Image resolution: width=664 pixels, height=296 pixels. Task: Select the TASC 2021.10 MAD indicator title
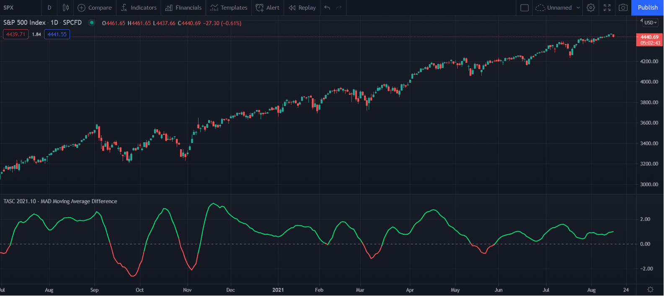pyautogui.click(x=60, y=201)
